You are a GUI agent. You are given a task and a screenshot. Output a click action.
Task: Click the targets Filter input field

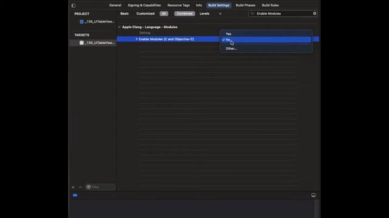pyautogui.click(x=100, y=187)
